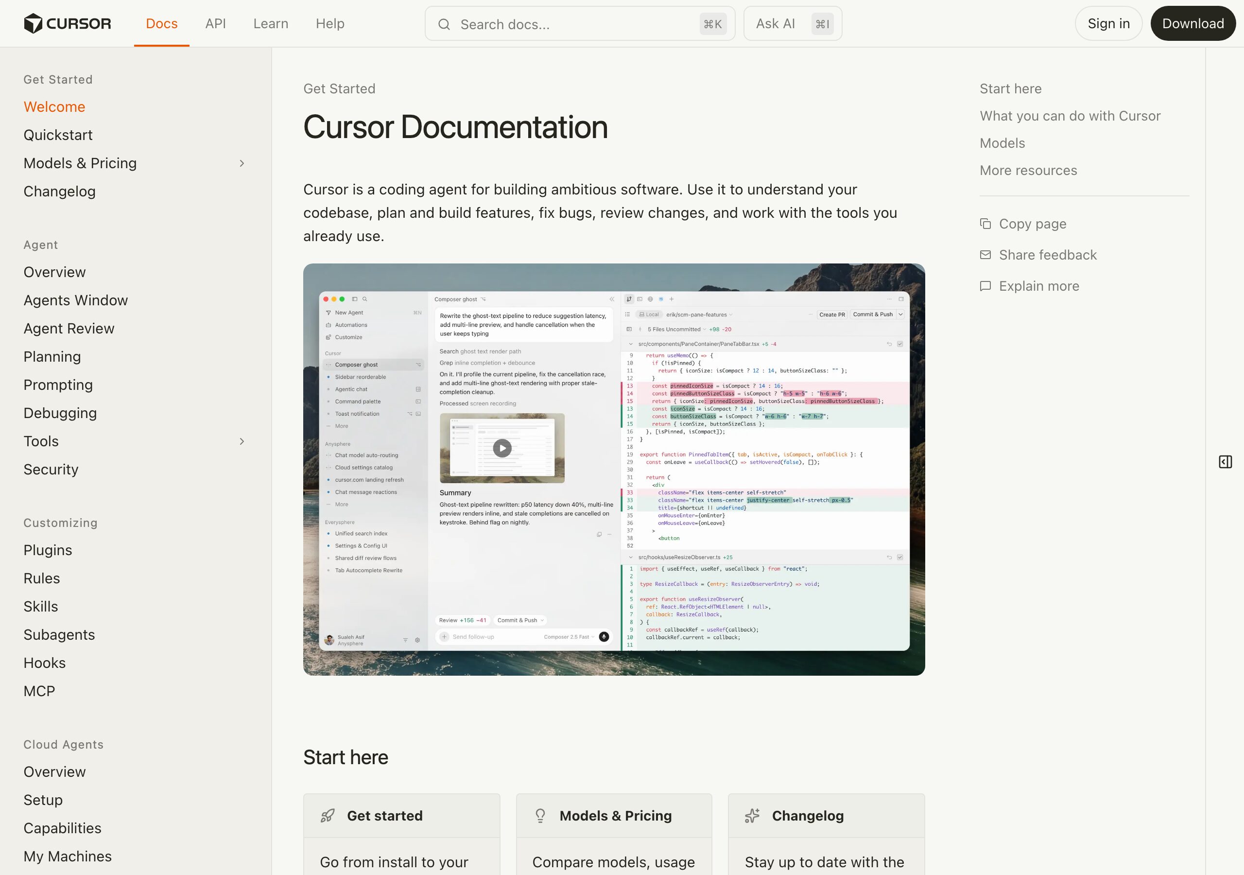Open the Get started card

click(401, 834)
